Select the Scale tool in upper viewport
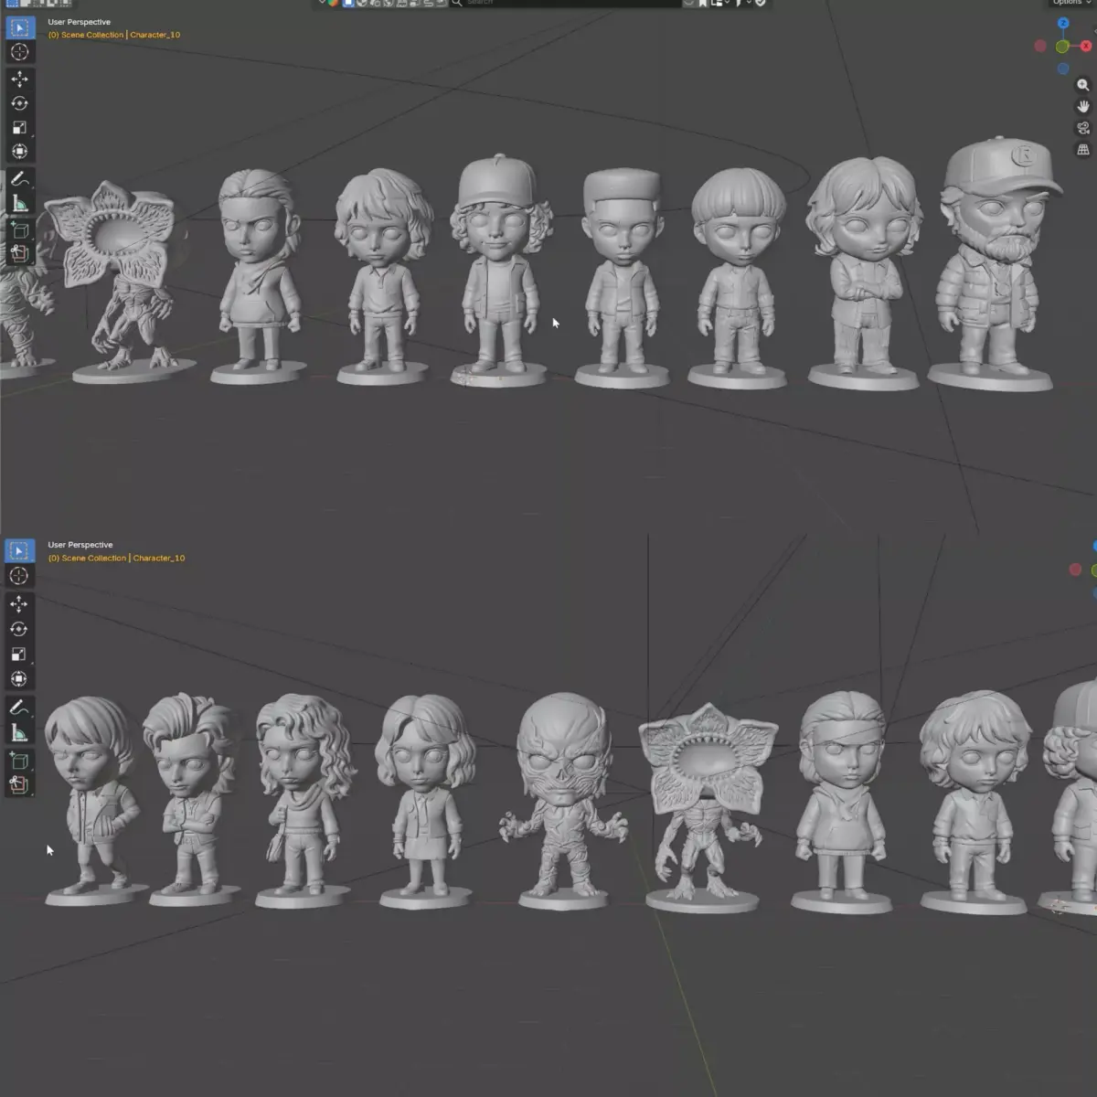This screenshot has width=1097, height=1097. (x=19, y=127)
